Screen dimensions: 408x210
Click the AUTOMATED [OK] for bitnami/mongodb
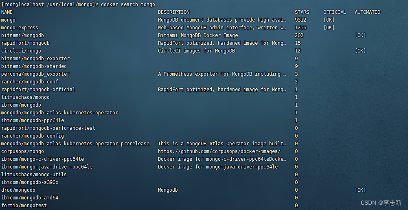[360, 35]
